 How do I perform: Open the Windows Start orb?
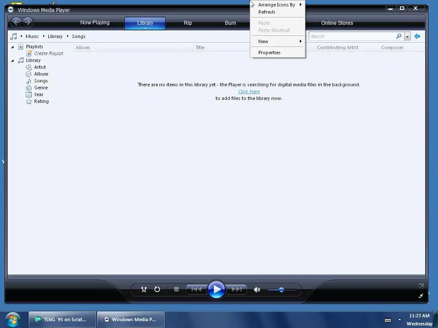click(12, 319)
